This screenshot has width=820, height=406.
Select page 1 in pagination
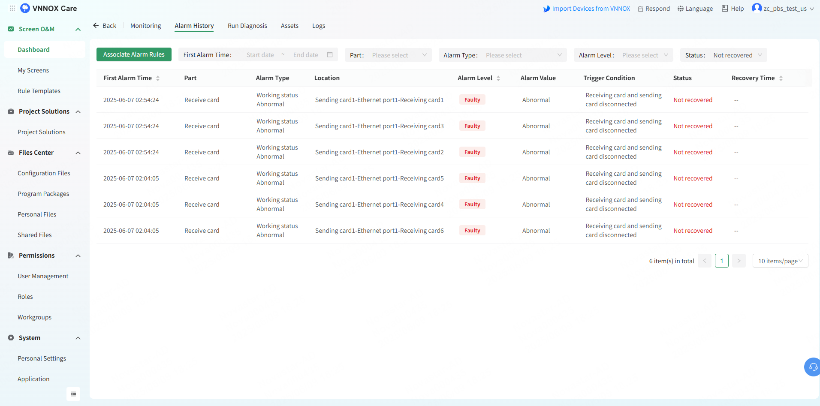click(722, 261)
